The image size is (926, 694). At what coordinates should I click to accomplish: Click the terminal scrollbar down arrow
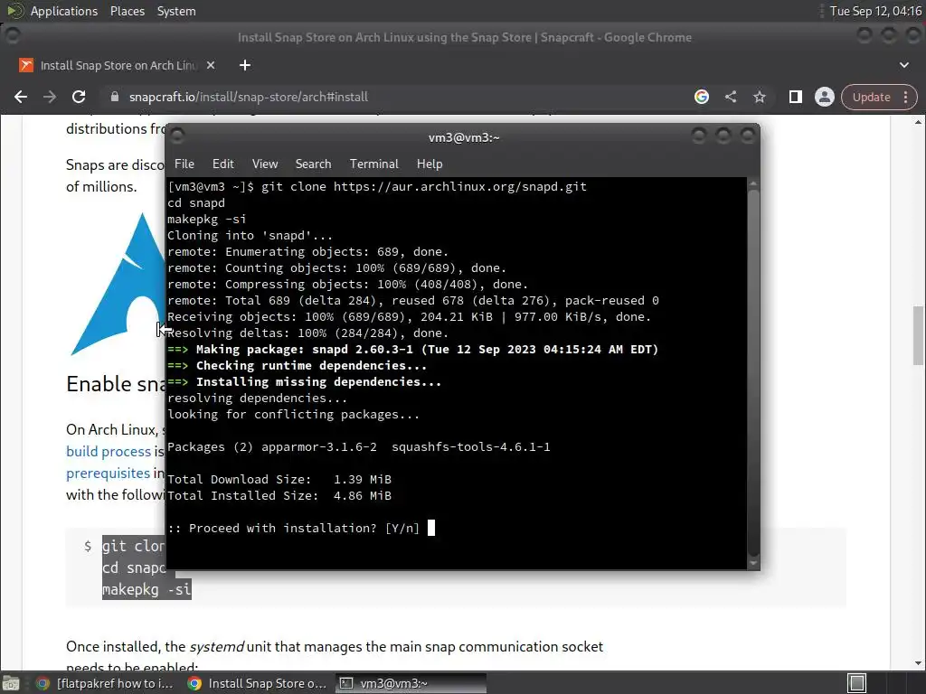coord(753,564)
